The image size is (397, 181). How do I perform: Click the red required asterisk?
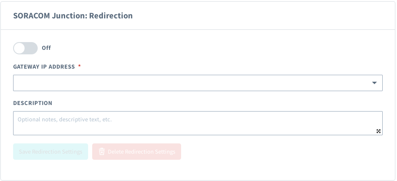pyautogui.click(x=79, y=67)
